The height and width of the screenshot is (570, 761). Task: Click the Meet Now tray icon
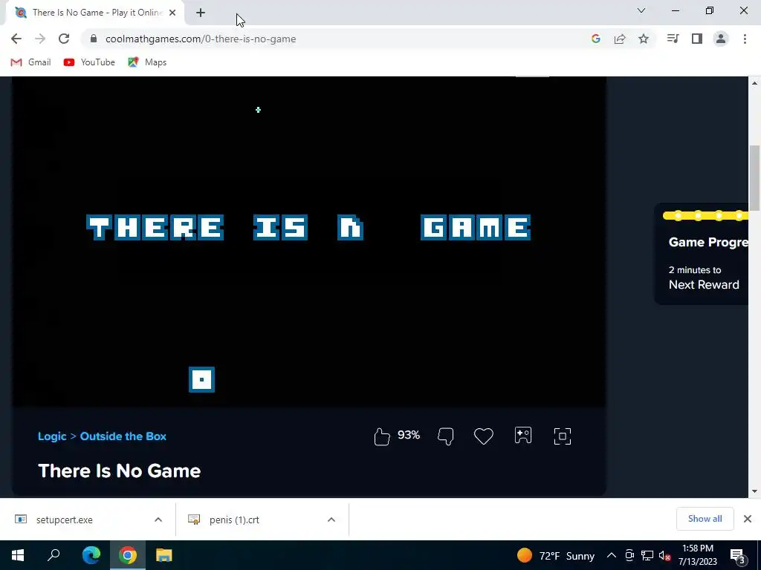pyautogui.click(x=629, y=555)
